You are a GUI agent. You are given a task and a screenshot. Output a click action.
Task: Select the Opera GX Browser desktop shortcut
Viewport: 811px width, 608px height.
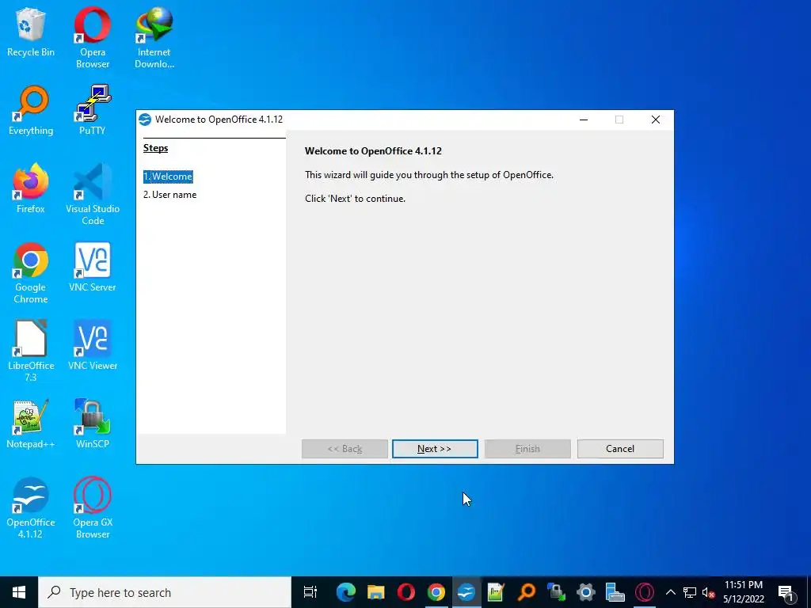pyautogui.click(x=93, y=507)
